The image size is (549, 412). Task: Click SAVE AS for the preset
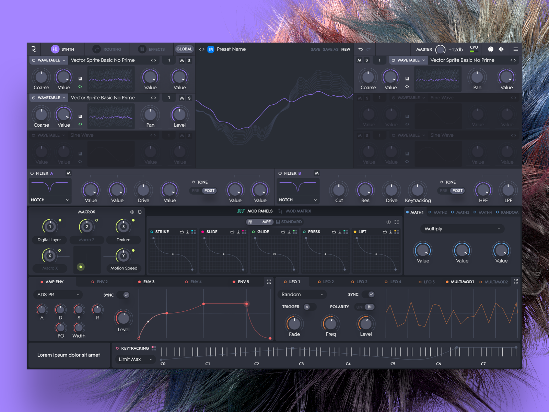(x=330, y=49)
